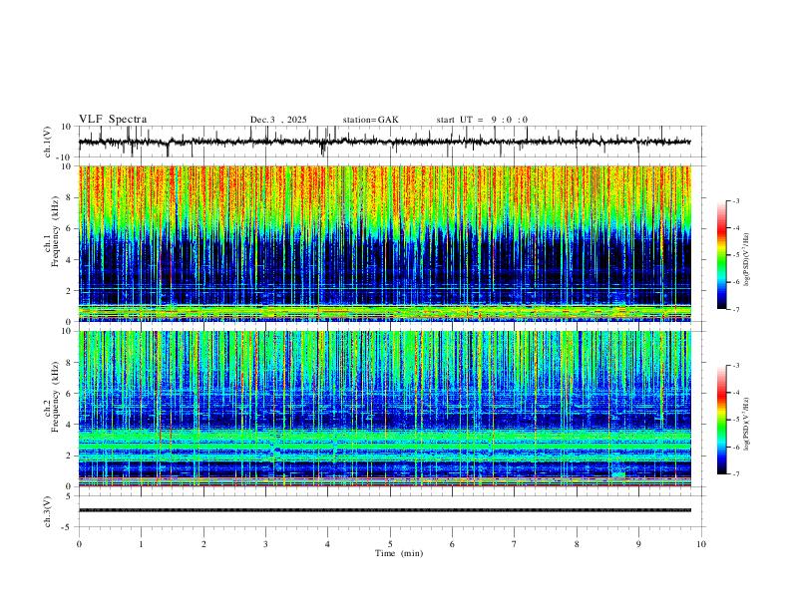Viewport: 790px width, 610px height.
Task: Click the x-axis tick label '3'
Action: 265,543
